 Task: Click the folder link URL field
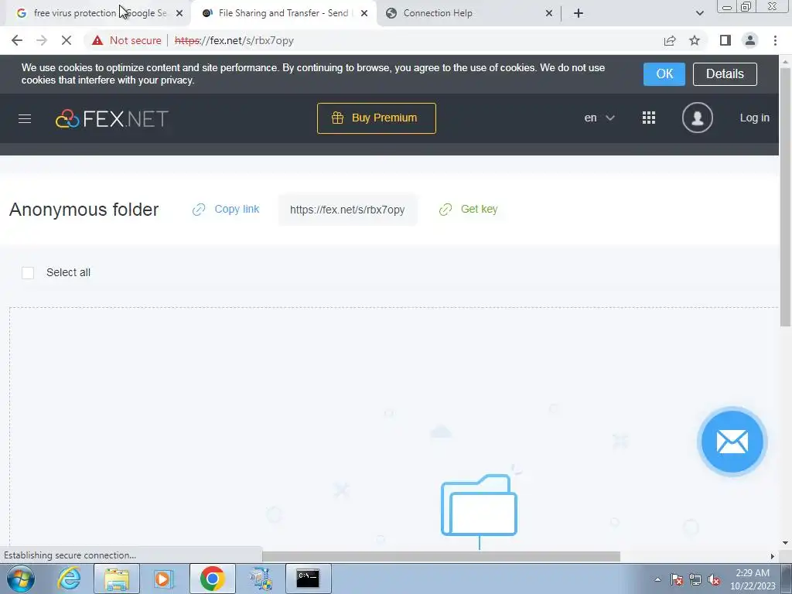pyautogui.click(x=347, y=210)
